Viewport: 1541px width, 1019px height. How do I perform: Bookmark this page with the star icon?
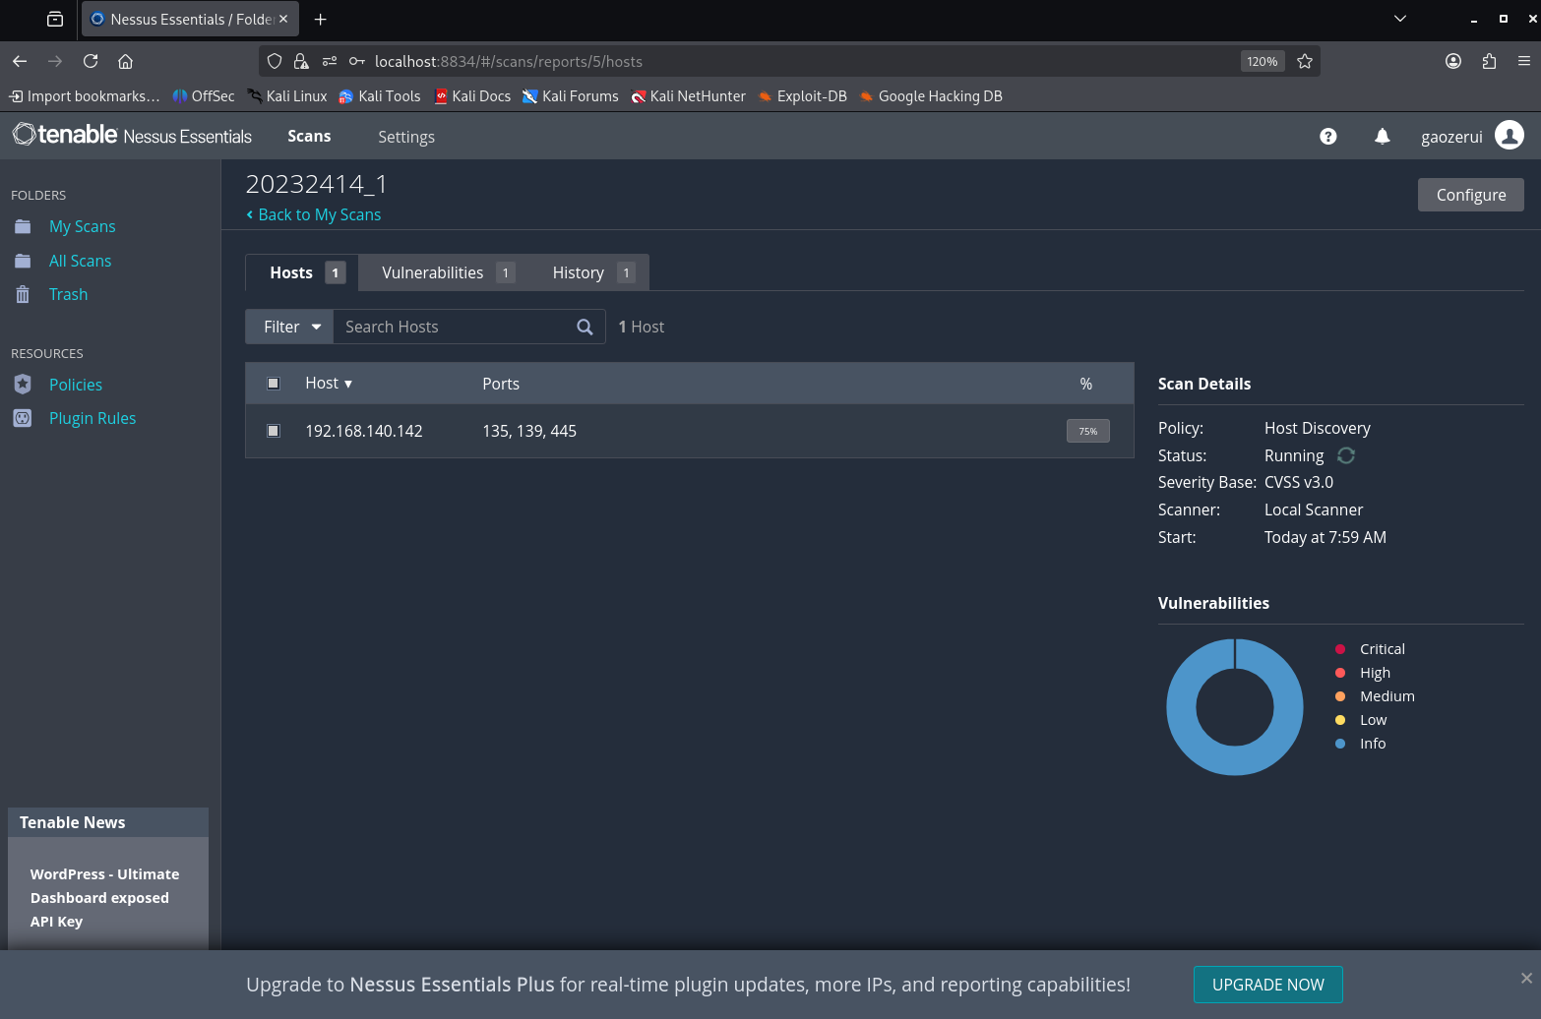click(1305, 61)
